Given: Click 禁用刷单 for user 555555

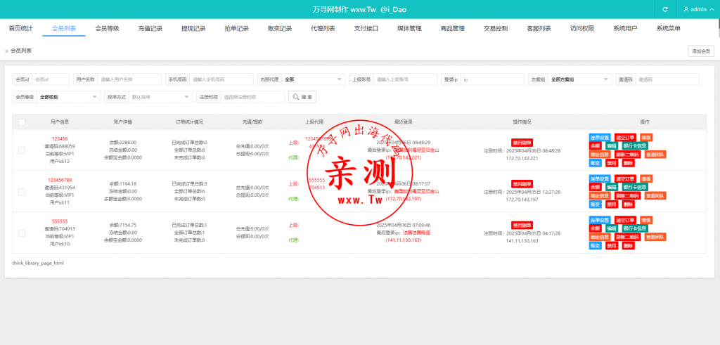Looking at the screenshot, I should [x=522, y=226].
